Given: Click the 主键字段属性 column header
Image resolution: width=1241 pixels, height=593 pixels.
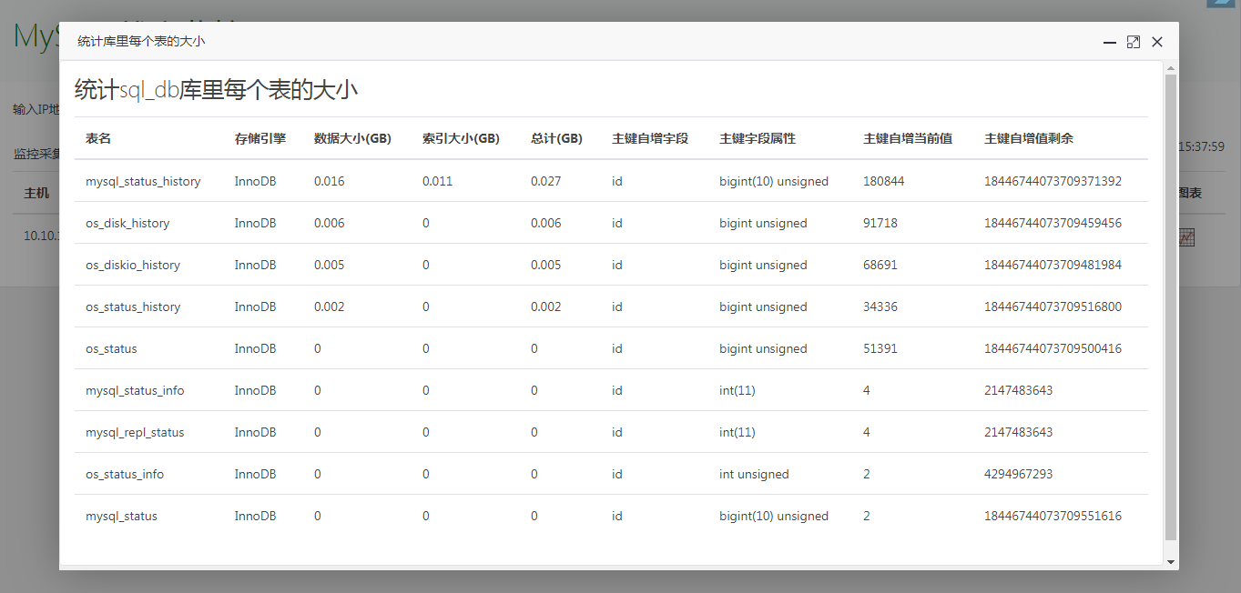Looking at the screenshot, I should tap(758, 139).
